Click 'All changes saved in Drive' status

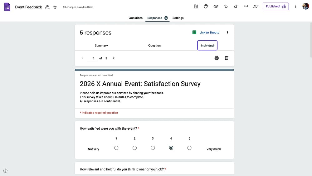78,7
